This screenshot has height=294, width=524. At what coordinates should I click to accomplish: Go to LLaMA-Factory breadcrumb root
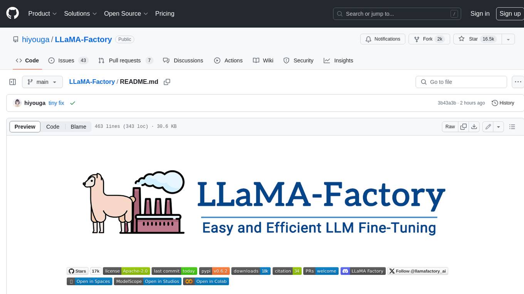[x=92, y=82]
